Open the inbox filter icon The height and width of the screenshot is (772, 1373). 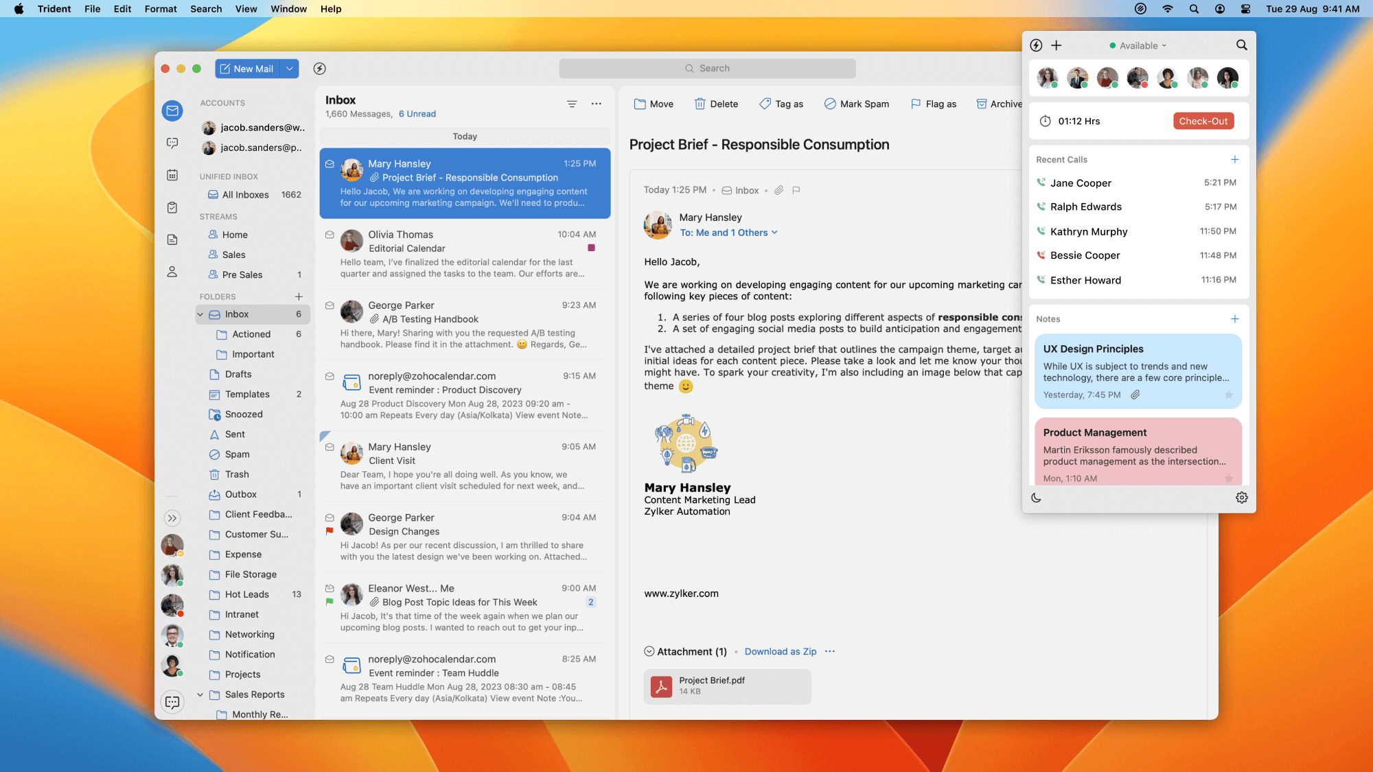572,104
